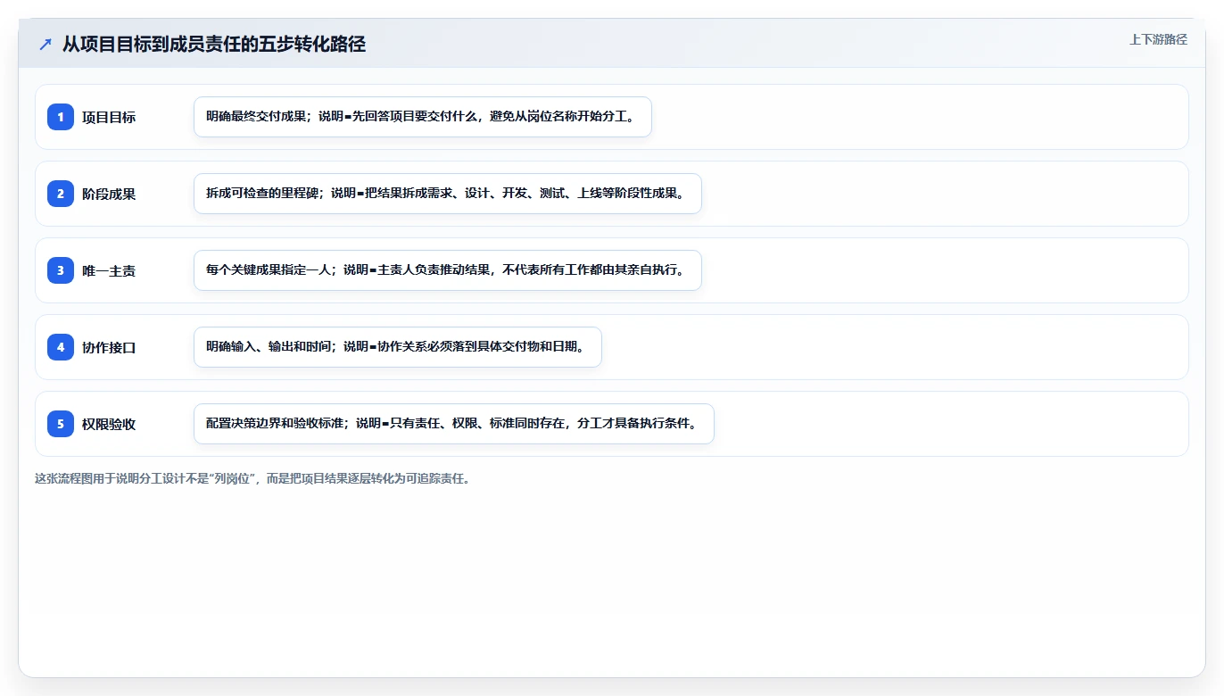Click step number badge 3

click(61, 270)
